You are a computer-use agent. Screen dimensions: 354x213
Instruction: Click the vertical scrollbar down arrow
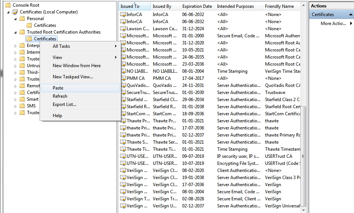click(x=304, y=210)
